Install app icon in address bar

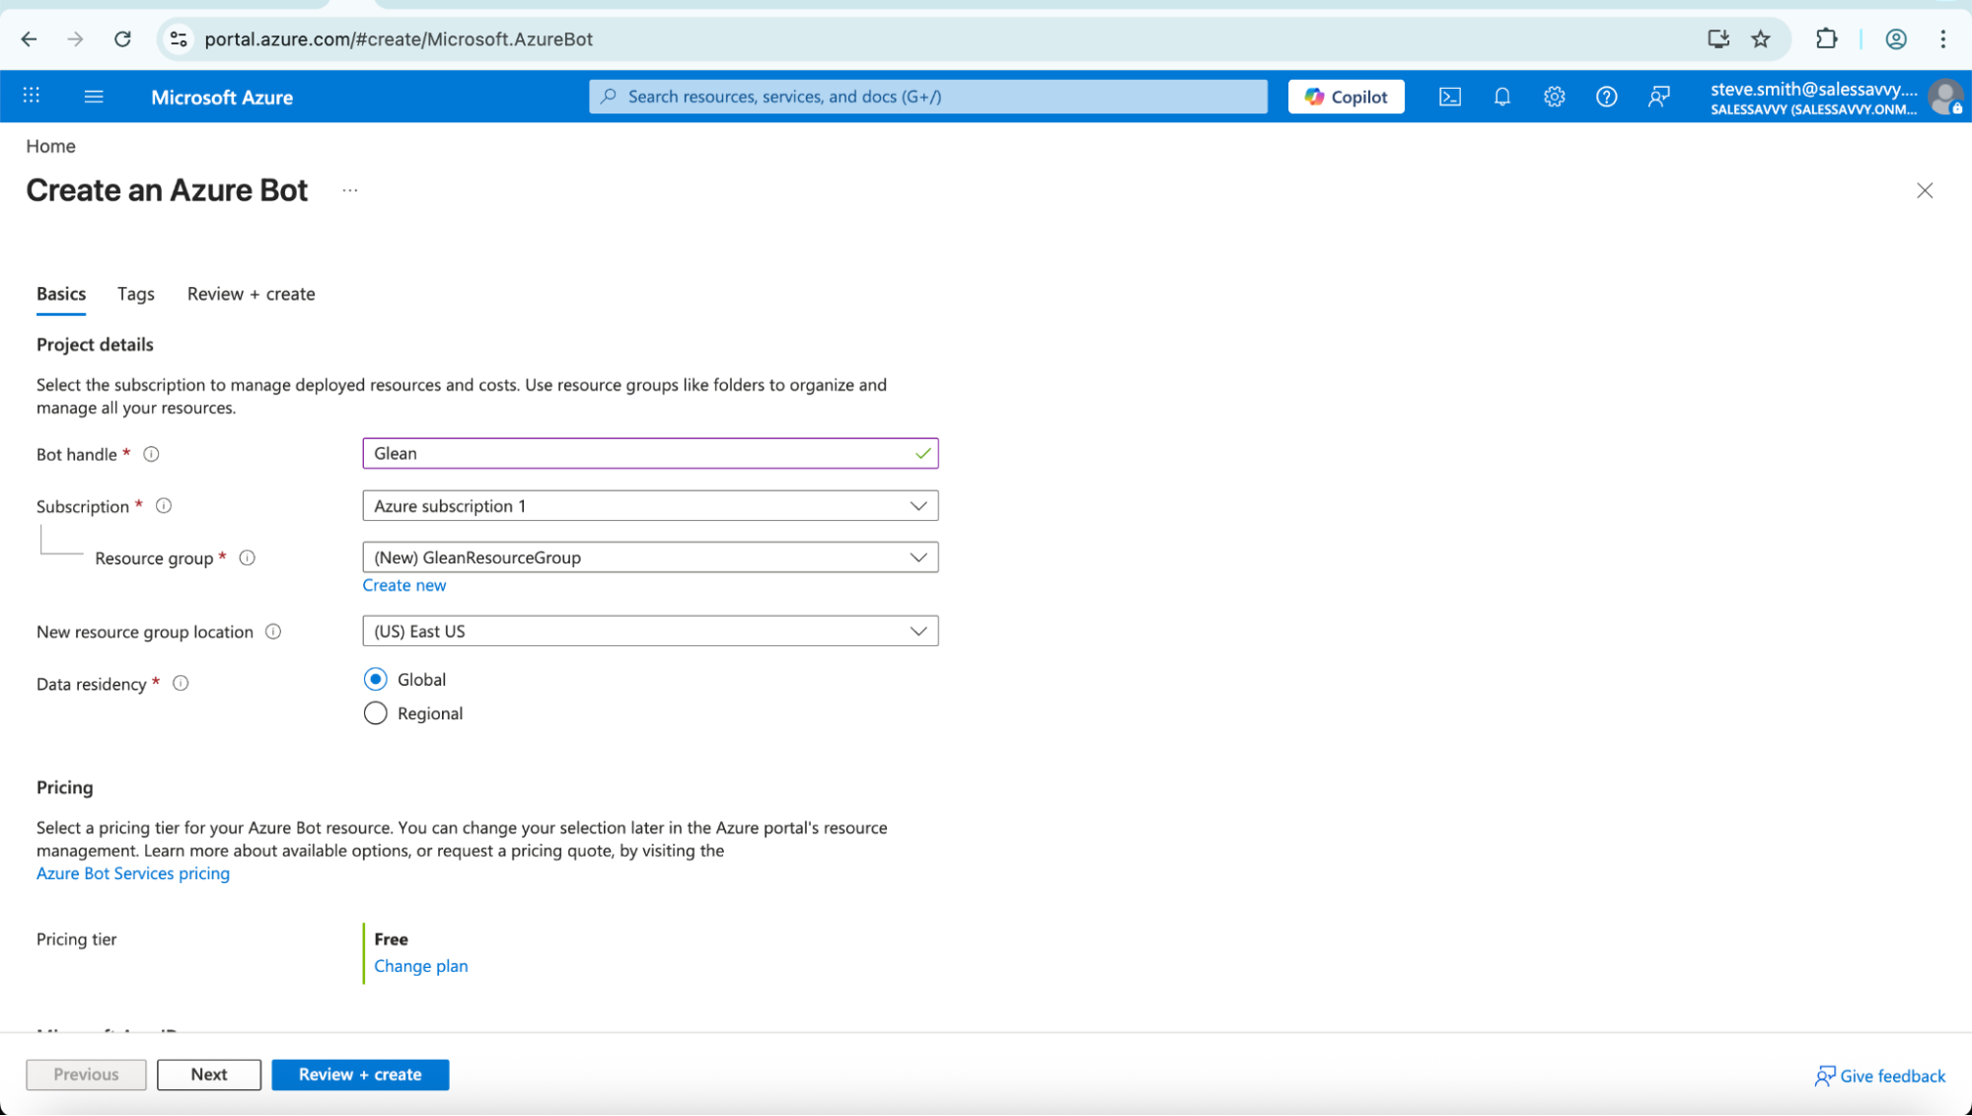click(x=1718, y=38)
